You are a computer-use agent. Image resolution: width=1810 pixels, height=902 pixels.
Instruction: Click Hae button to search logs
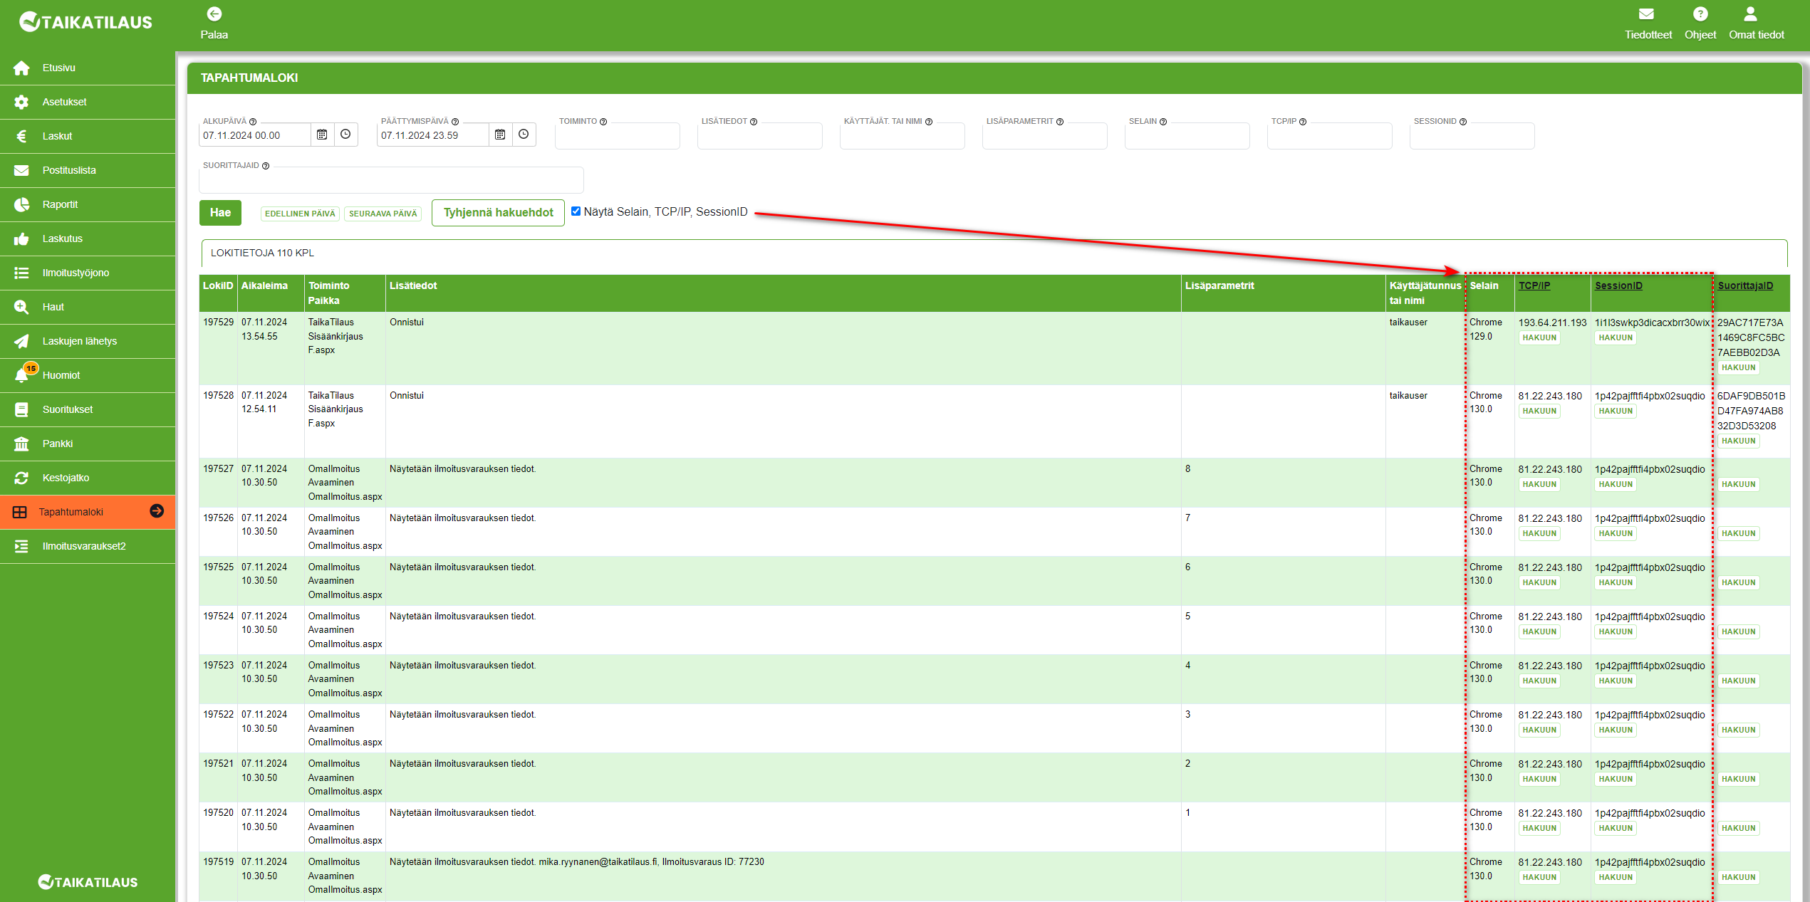[219, 212]
